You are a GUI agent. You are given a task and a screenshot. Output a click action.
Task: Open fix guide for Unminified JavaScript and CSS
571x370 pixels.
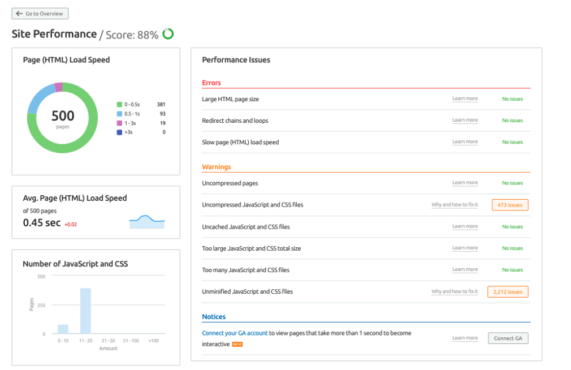click(455, 292)
